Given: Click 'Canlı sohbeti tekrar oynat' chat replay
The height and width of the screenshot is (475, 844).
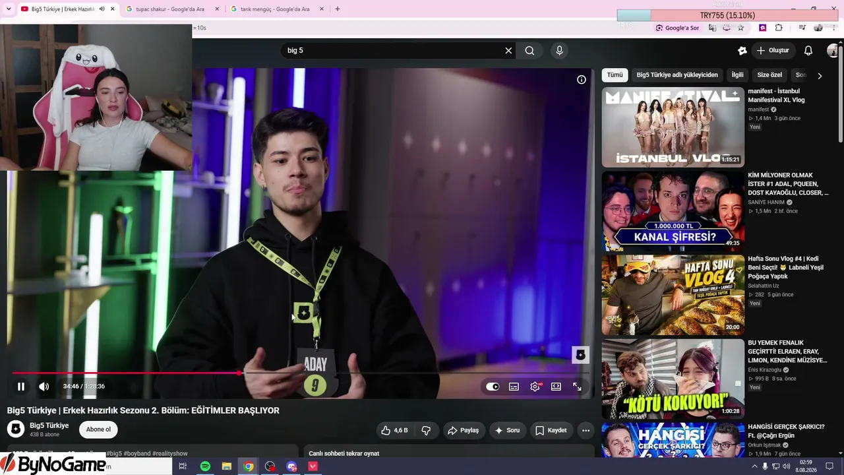Looking at the screenshot, I should coord(344,453).
